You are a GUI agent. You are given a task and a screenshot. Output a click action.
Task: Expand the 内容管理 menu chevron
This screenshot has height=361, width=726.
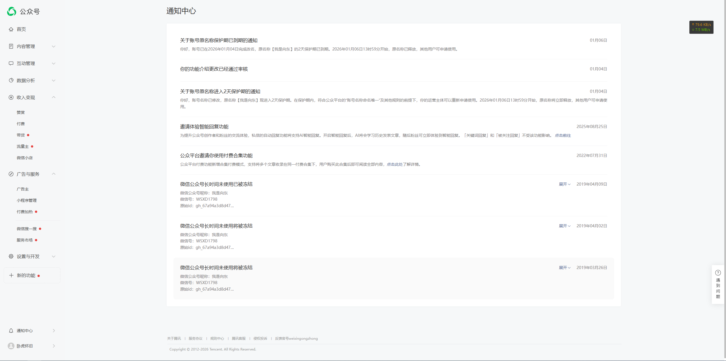[x=54, y=46]
